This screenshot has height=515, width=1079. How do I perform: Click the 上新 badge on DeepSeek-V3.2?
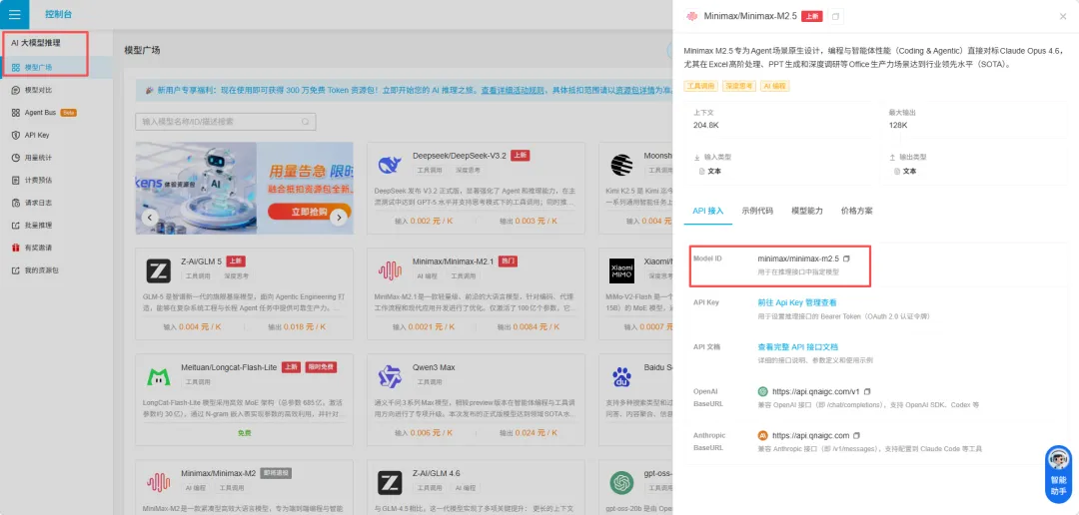coord(521,156)
